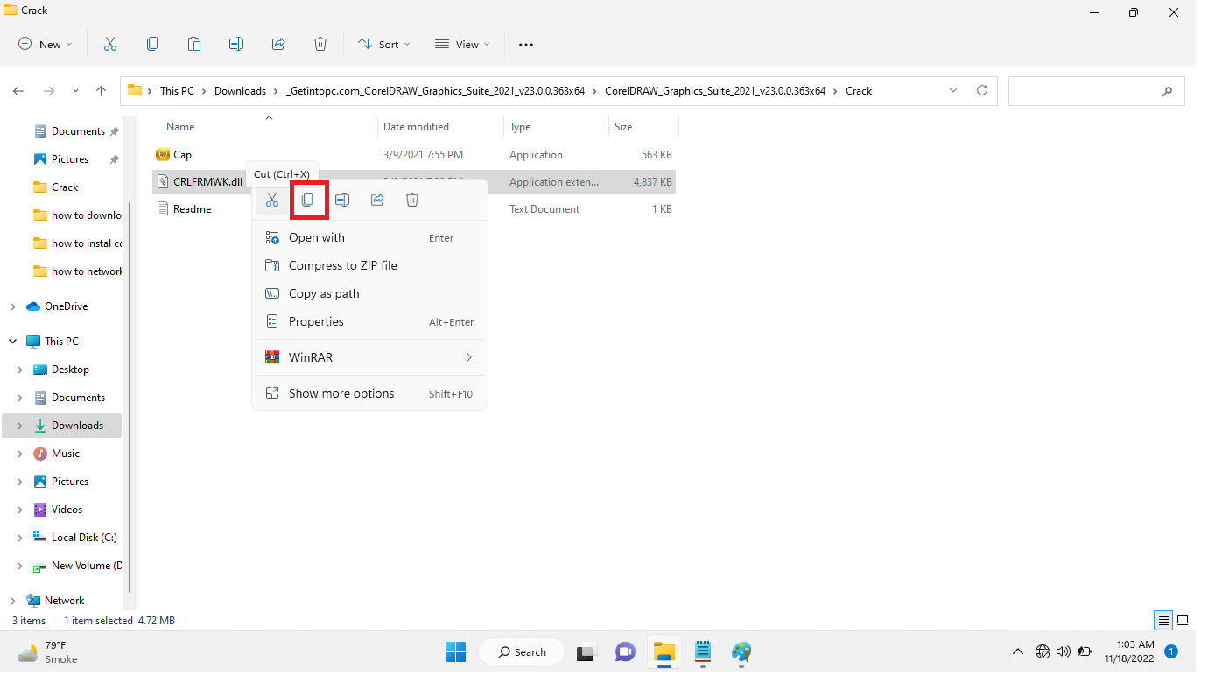The height and width of the screenshot is (683, 1208).
Task: Expand the Local Disk (C:) node
Action: (20, 538)
